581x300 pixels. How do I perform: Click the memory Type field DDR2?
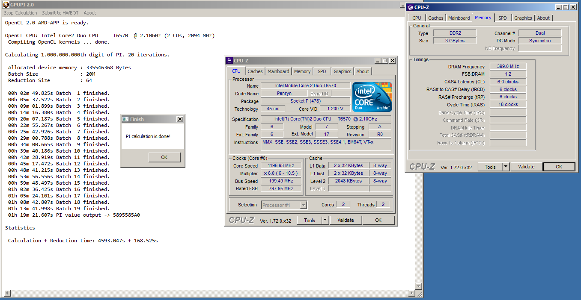point(455,33)
